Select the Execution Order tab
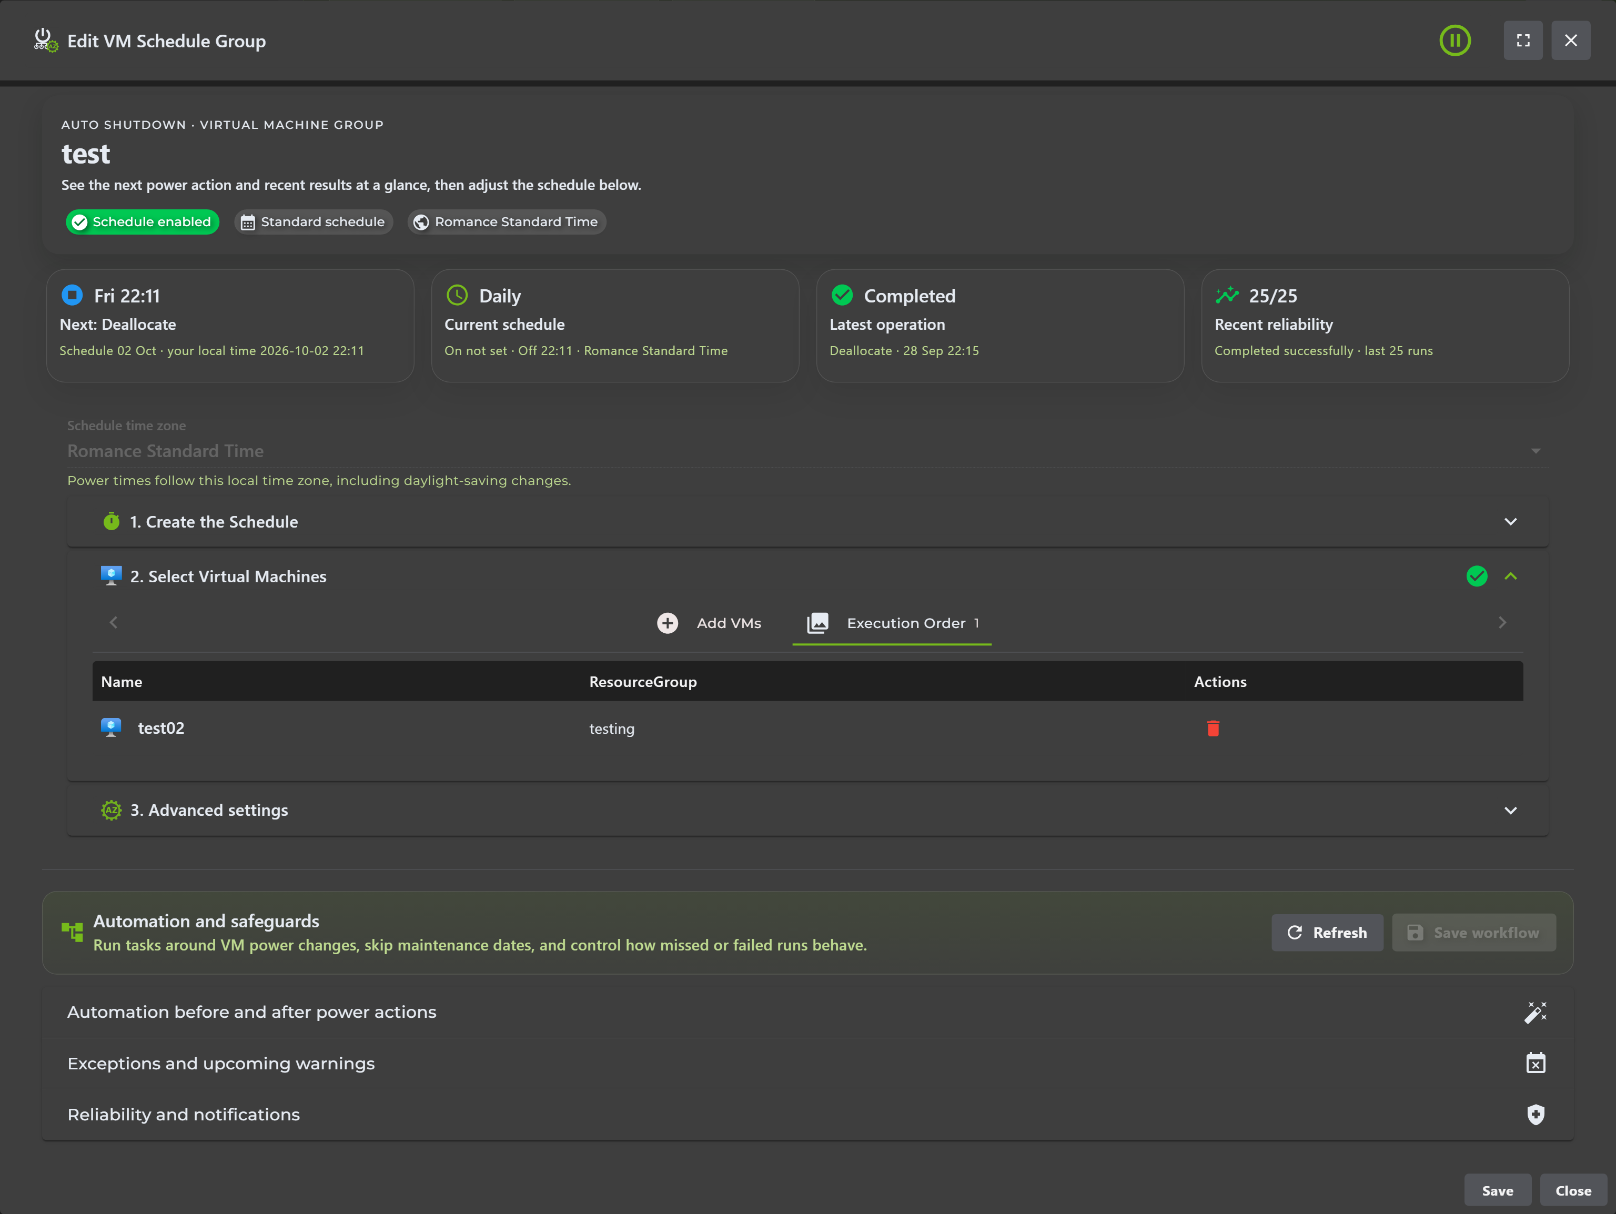The width and height of the screenshot is (1616, 1214). click(x=892, y=623)
